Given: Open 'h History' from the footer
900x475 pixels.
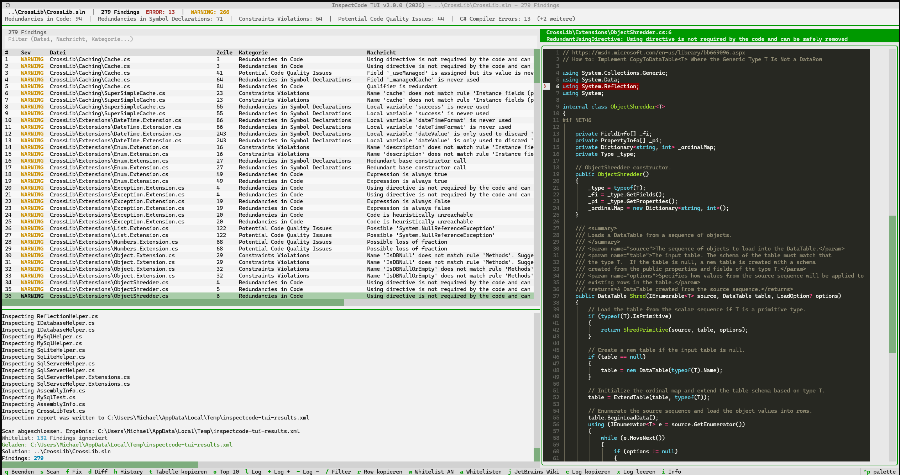Looking at the screenshot, I should coord(128,471).
